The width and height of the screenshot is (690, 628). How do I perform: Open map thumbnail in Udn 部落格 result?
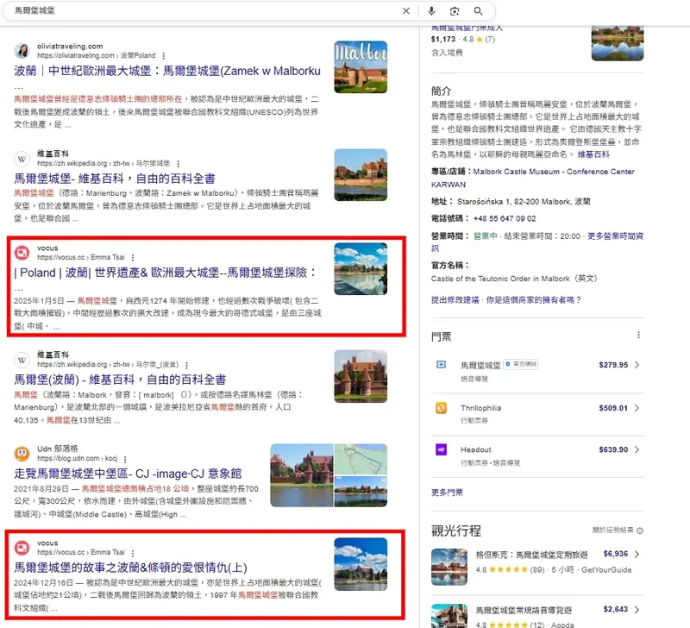361,459
